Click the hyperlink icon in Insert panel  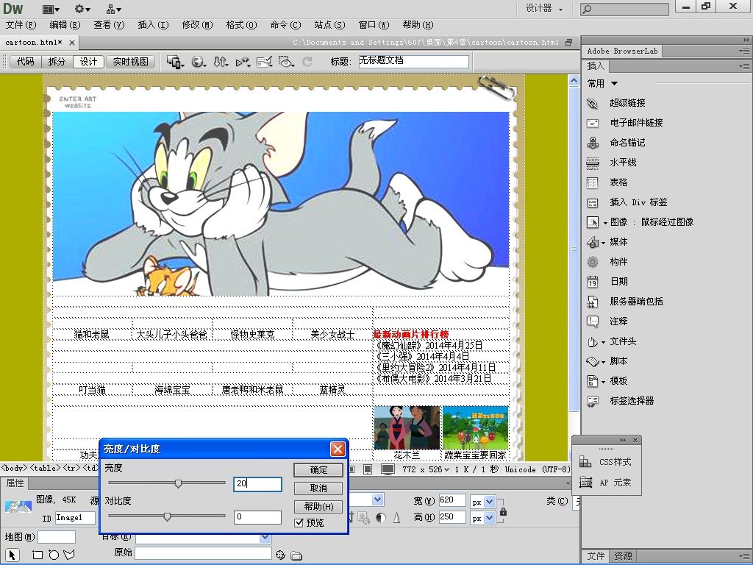(593, 103)
